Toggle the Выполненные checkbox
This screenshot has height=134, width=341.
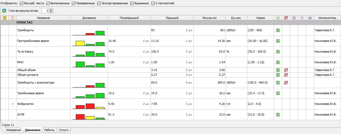click(x=48, y=3)
